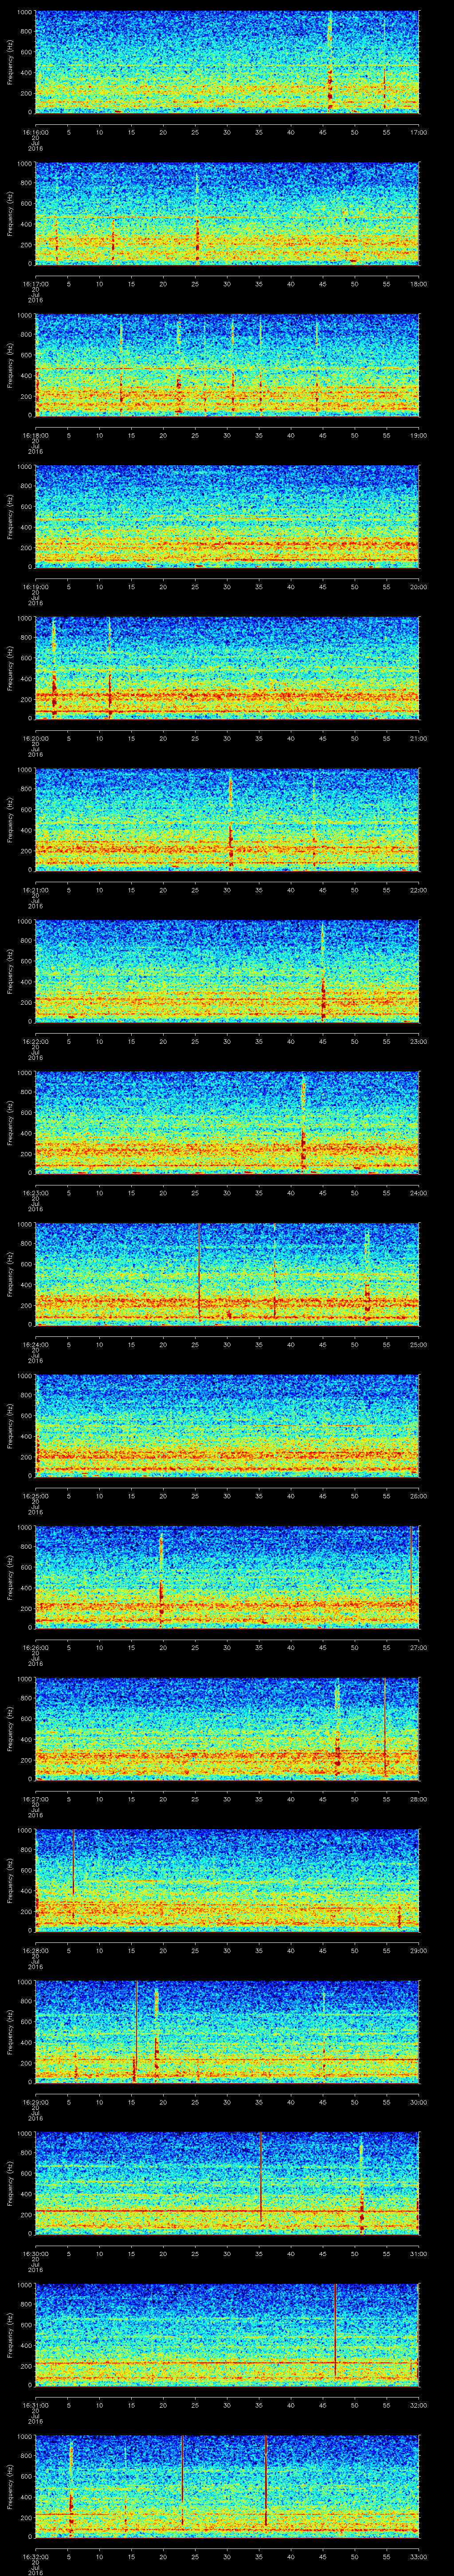This screenshot has width=454, height=2576.
Task: Select the 22:00 end-time axis label
Action: click(x=419, y=890)
